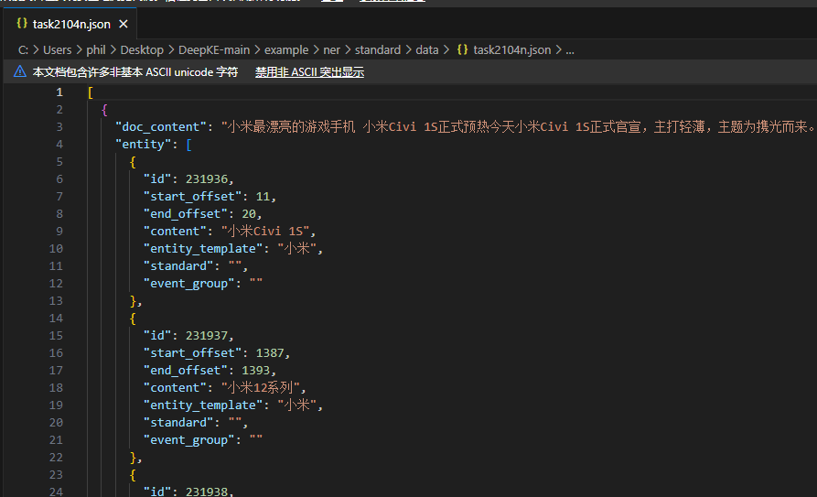Image resolution: width=817 pixels, height=497 pixels.
Task: Click the 禁用非 ASCII 突出显示 link
Action: coord(309,72)
